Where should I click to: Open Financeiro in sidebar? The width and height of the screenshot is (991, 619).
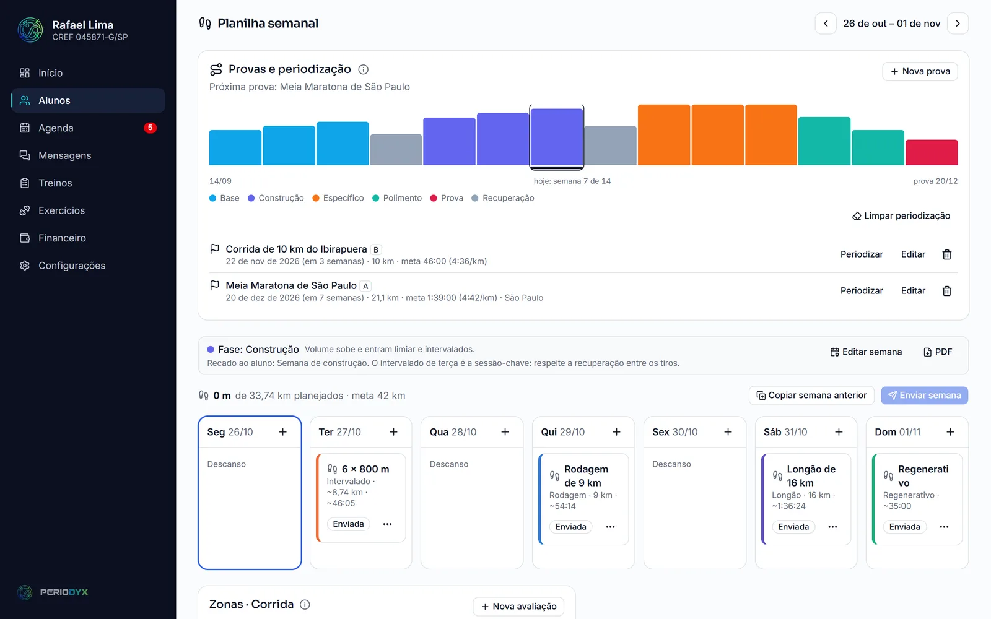[88, 238]
